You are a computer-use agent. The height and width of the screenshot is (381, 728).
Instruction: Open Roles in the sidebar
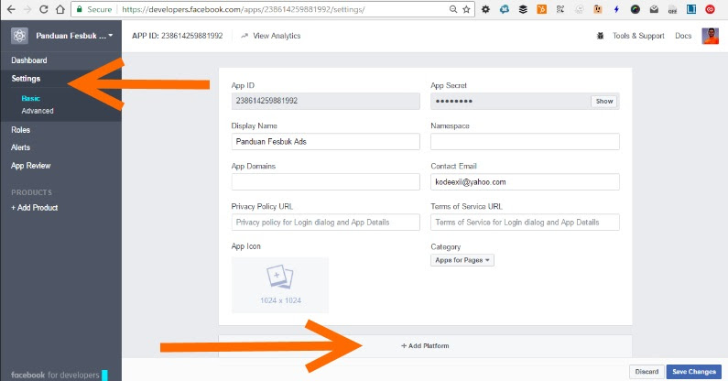coord(20,130)
